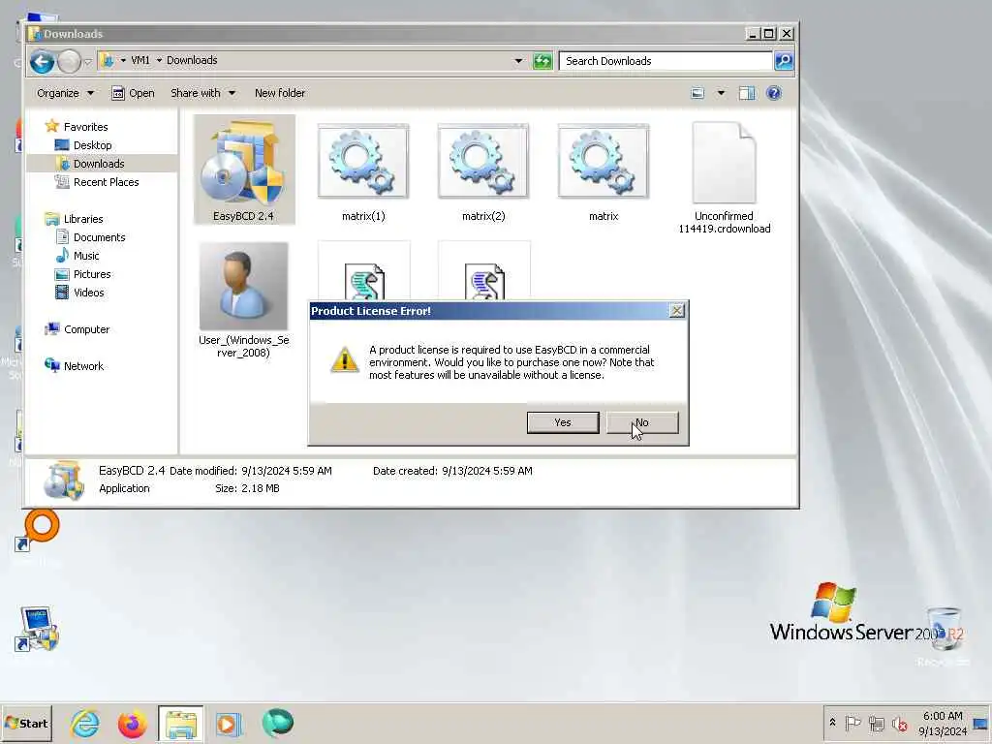Click the network tray icon
The height and width of the screenshot is (744, 992).
[x=876, y=723]
